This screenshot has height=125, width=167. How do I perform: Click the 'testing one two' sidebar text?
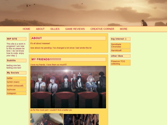tap(14, 67)
